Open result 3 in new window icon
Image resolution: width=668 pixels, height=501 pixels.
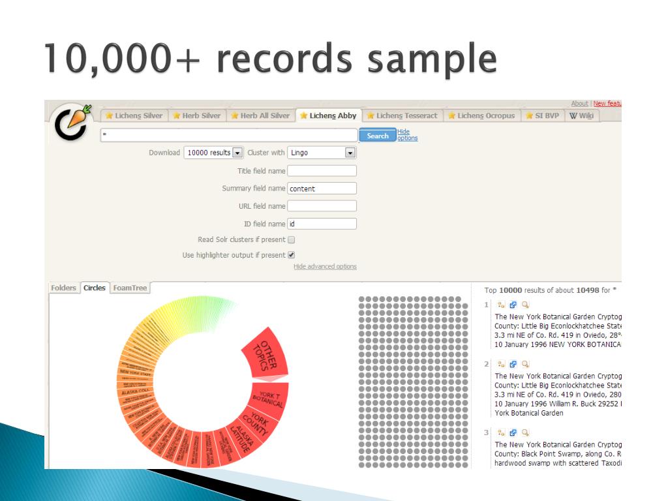click(x=513, y=433)
